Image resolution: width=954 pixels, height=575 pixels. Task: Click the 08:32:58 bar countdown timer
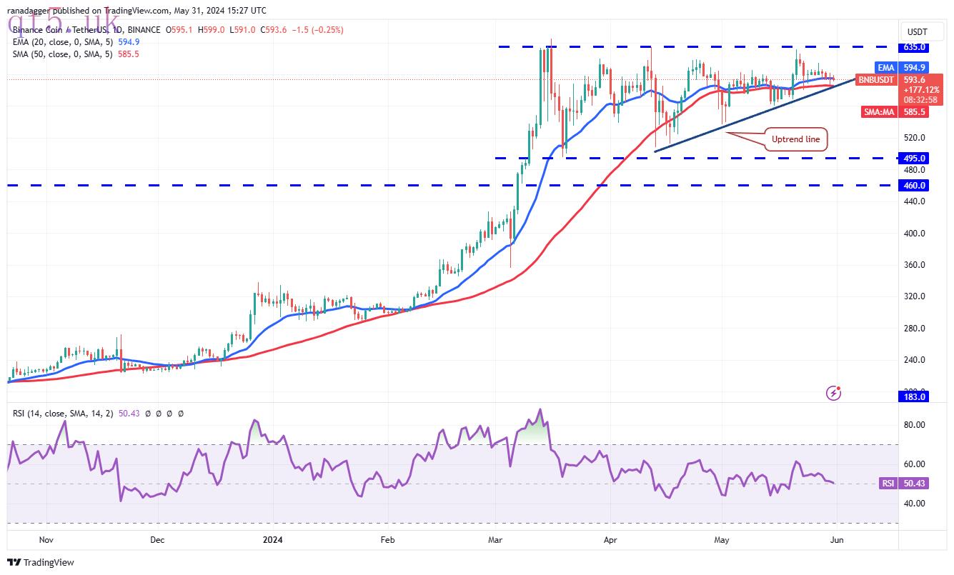pos(923,100)
